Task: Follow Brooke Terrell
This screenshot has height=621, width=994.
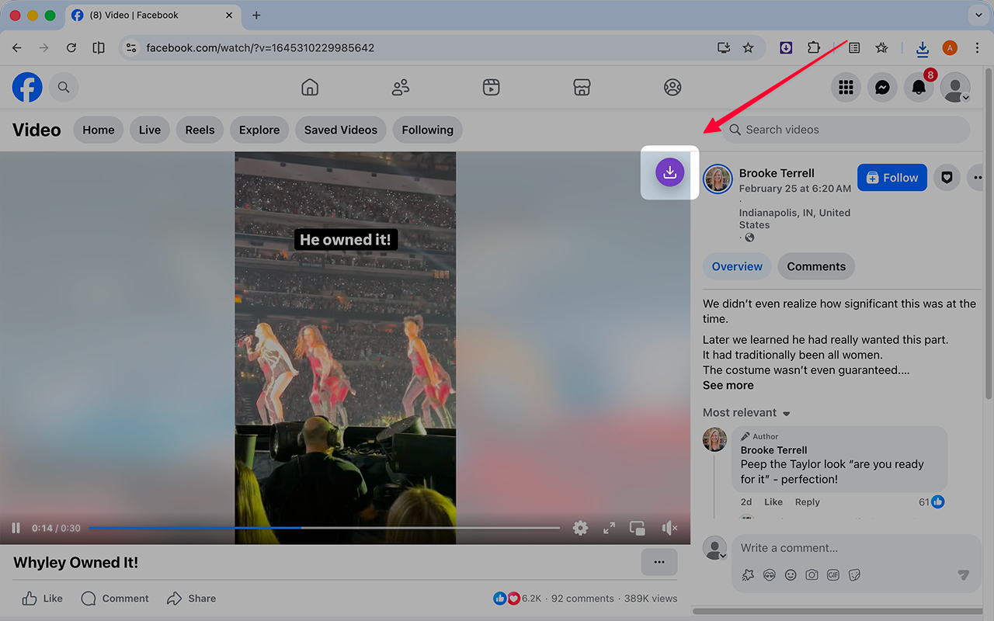Action: (x=892, y=178)
